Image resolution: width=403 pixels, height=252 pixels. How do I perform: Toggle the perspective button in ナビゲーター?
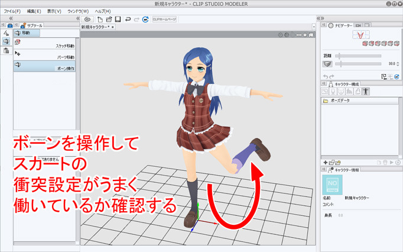coord(327,64)
